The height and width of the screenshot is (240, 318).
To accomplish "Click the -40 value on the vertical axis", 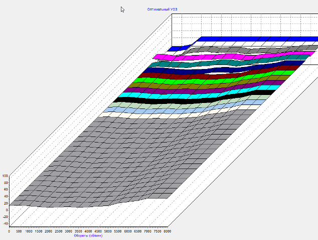I will 5,223.
